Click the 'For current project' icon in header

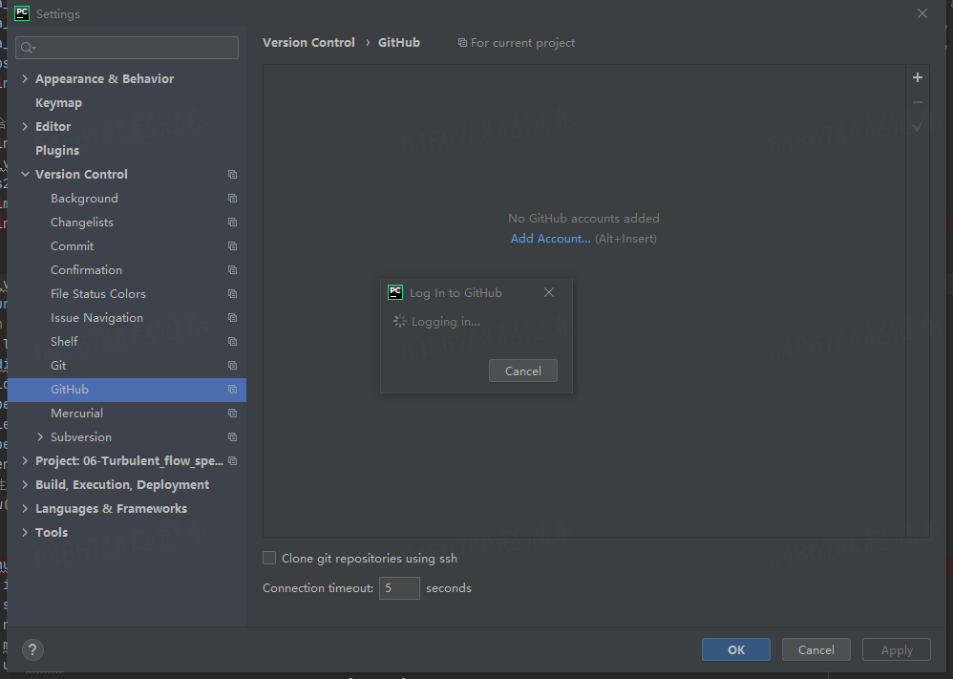coord(462,43)
